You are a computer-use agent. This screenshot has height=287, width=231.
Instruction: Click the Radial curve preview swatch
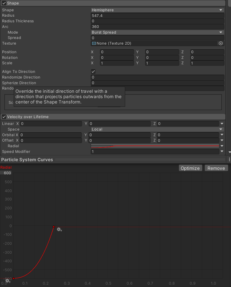155,146
